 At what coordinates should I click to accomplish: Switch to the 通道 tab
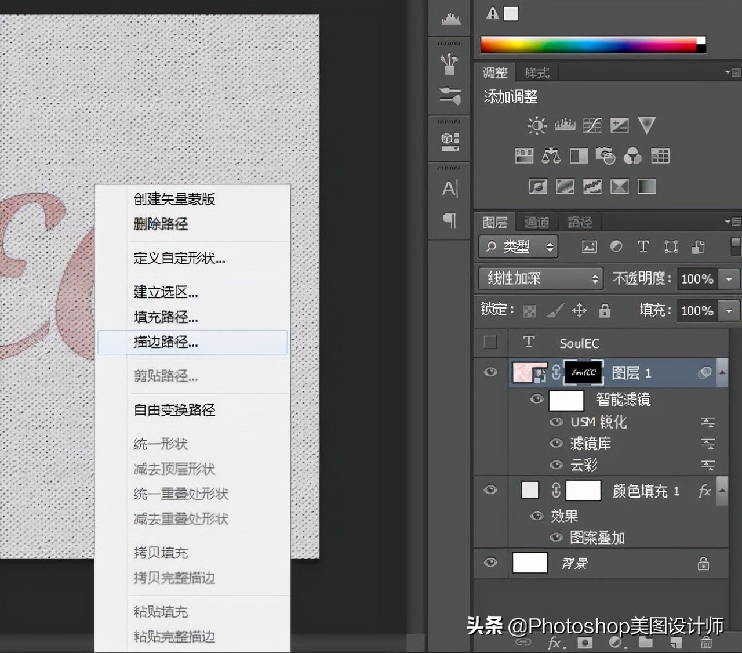[x=536, y=222]
